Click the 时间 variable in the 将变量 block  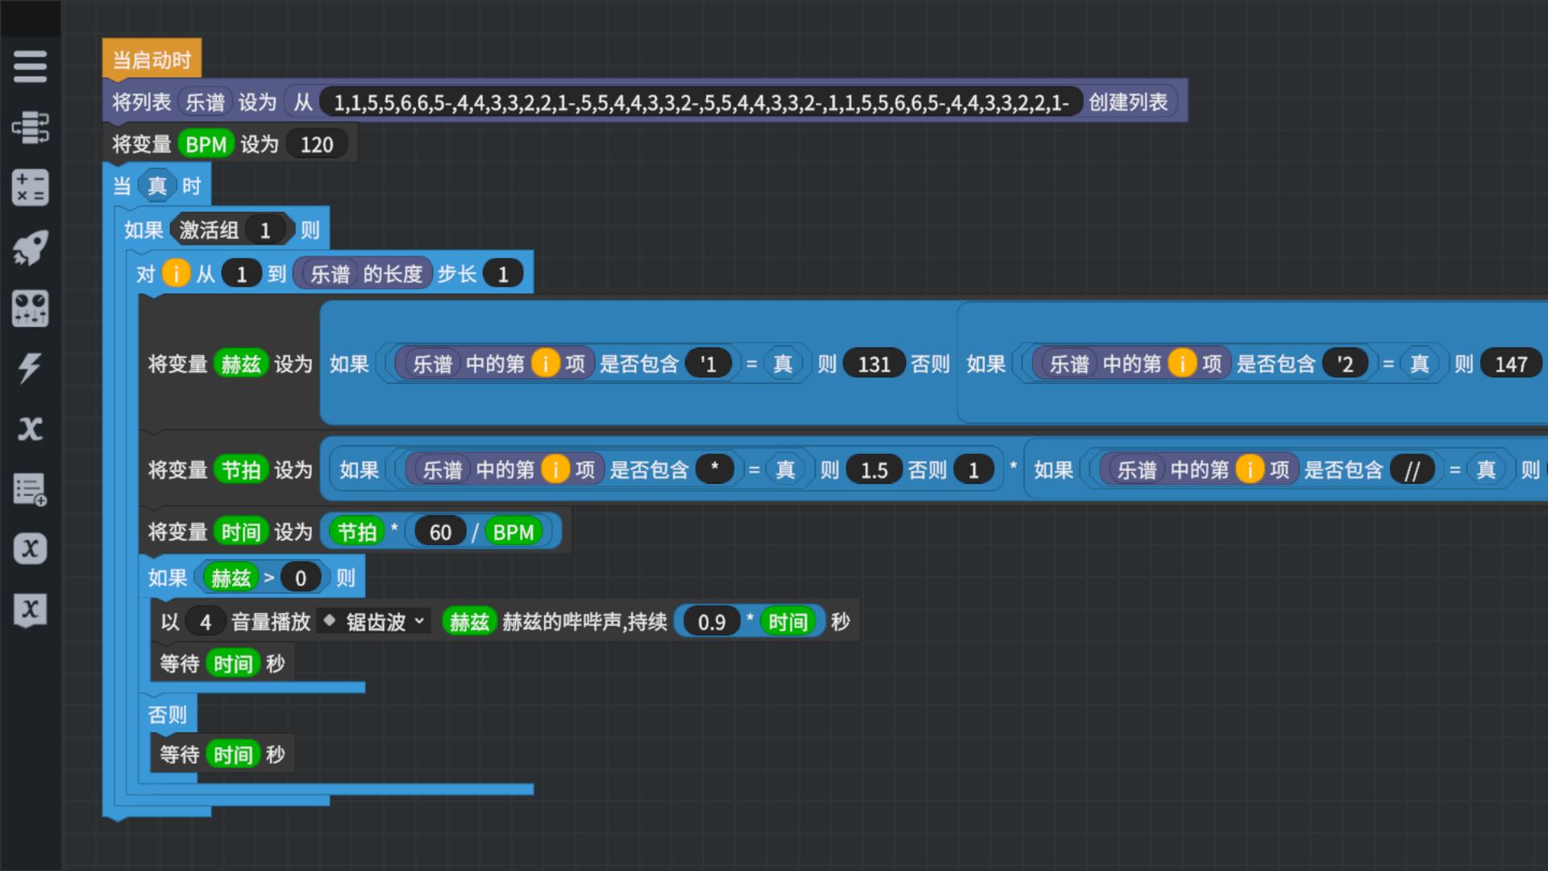(241, 532)
